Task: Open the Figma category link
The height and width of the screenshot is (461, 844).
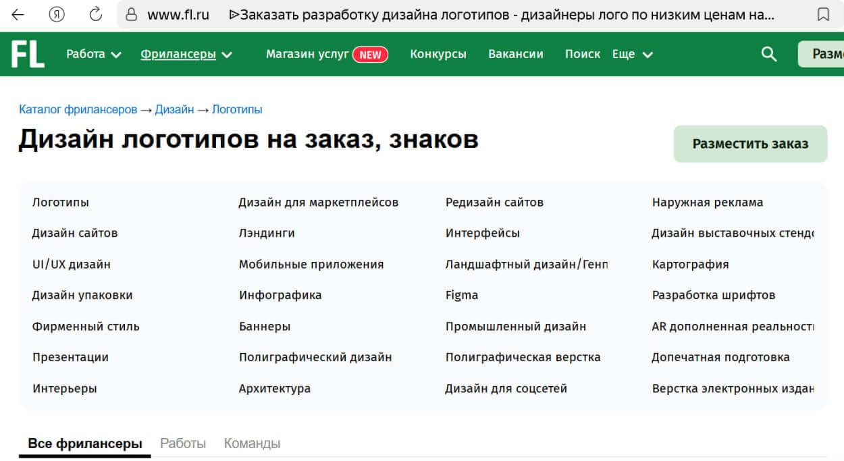Action: click(460, 295)
